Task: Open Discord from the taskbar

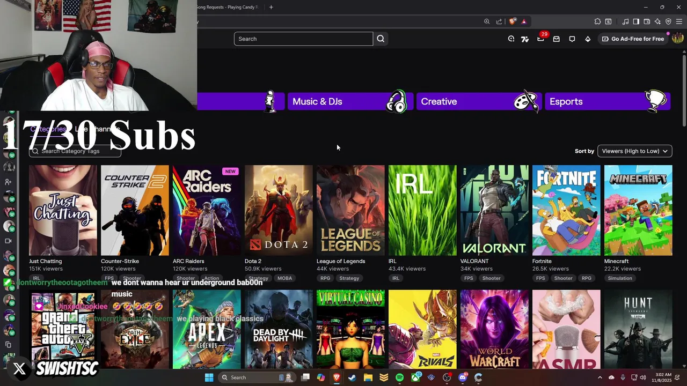Action: click(463, 377)
